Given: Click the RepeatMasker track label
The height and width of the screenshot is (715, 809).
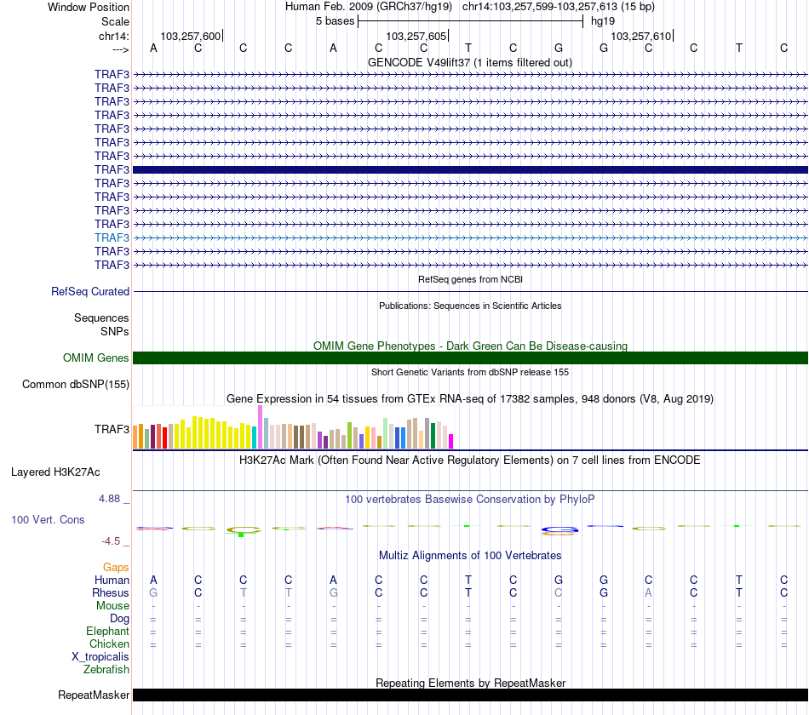Looking at the screenshot, I should pyautogui.click(x=94, y=695).
